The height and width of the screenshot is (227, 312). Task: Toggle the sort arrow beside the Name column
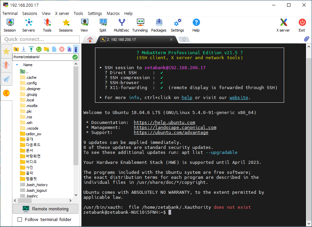pyautogui.click(x=17, y=65)
